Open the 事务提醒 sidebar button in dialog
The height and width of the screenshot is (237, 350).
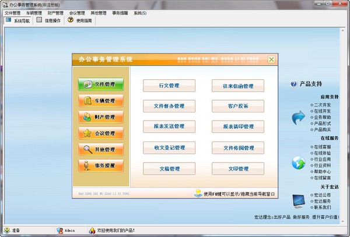101,166
